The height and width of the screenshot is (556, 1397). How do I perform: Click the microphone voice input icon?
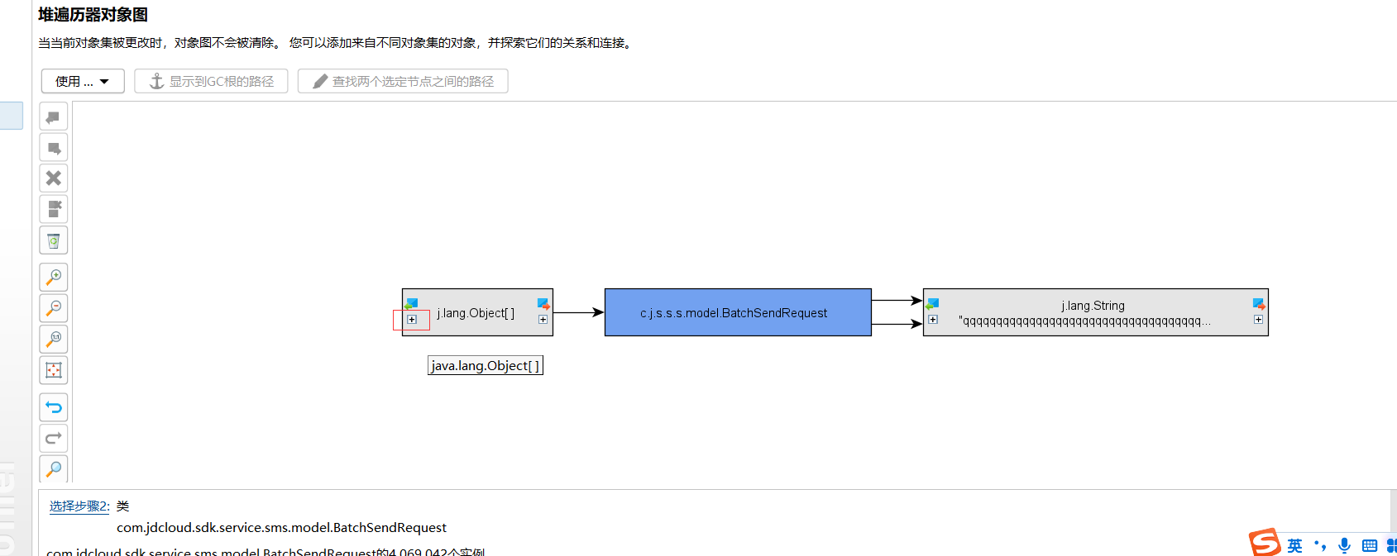click(x=1345, y=545)
